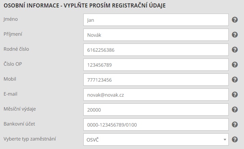Expand the OSVČ employment type dropdown
The height and width of the screenshot is (149, 244).
tap(156, 139)
